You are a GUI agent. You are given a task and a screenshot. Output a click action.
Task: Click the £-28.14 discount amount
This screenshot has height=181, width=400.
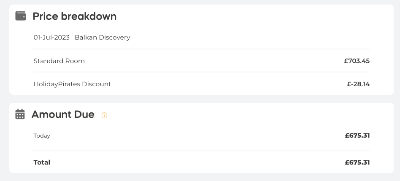pyautogui.click(x=358, y=84)
